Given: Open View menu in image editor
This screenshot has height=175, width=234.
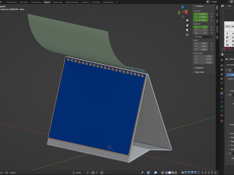Looking at the screenshot, I should 229,6.
